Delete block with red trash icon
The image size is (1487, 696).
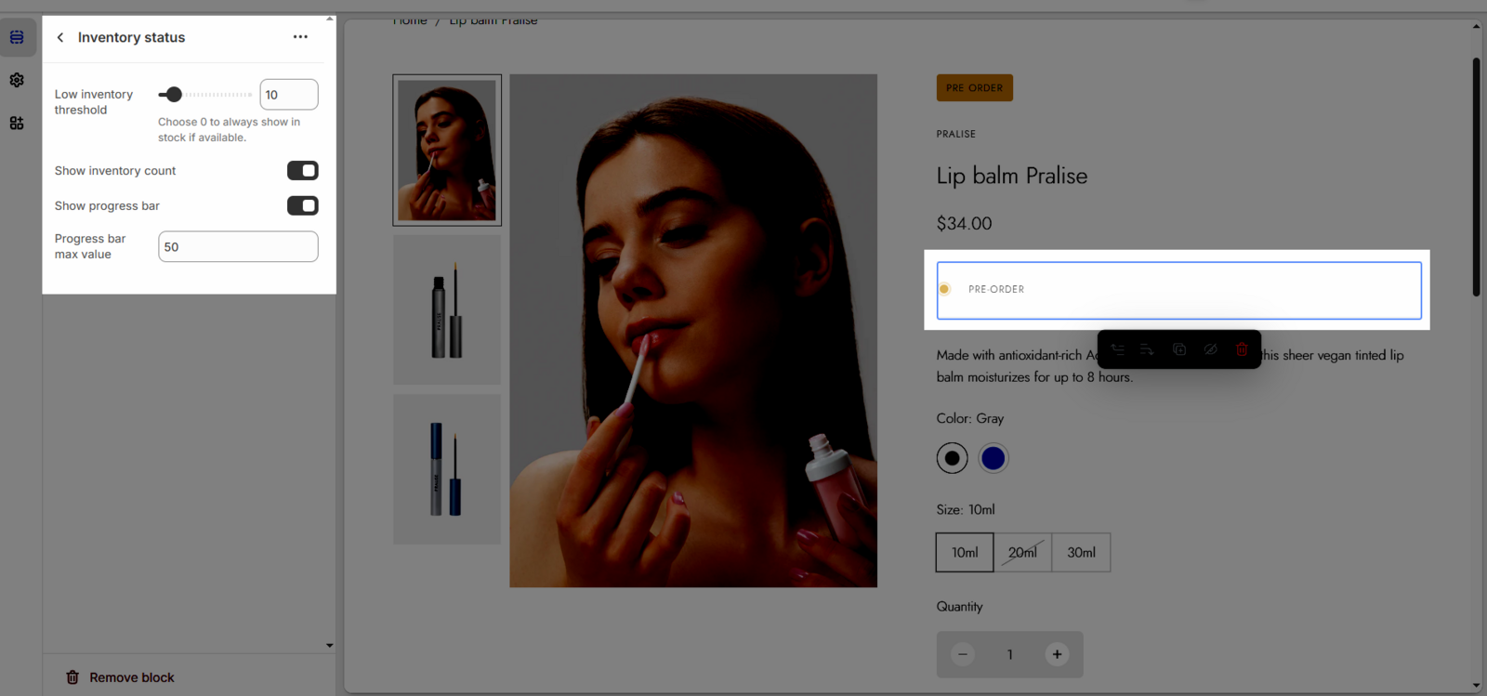[x=1242, y=349]
